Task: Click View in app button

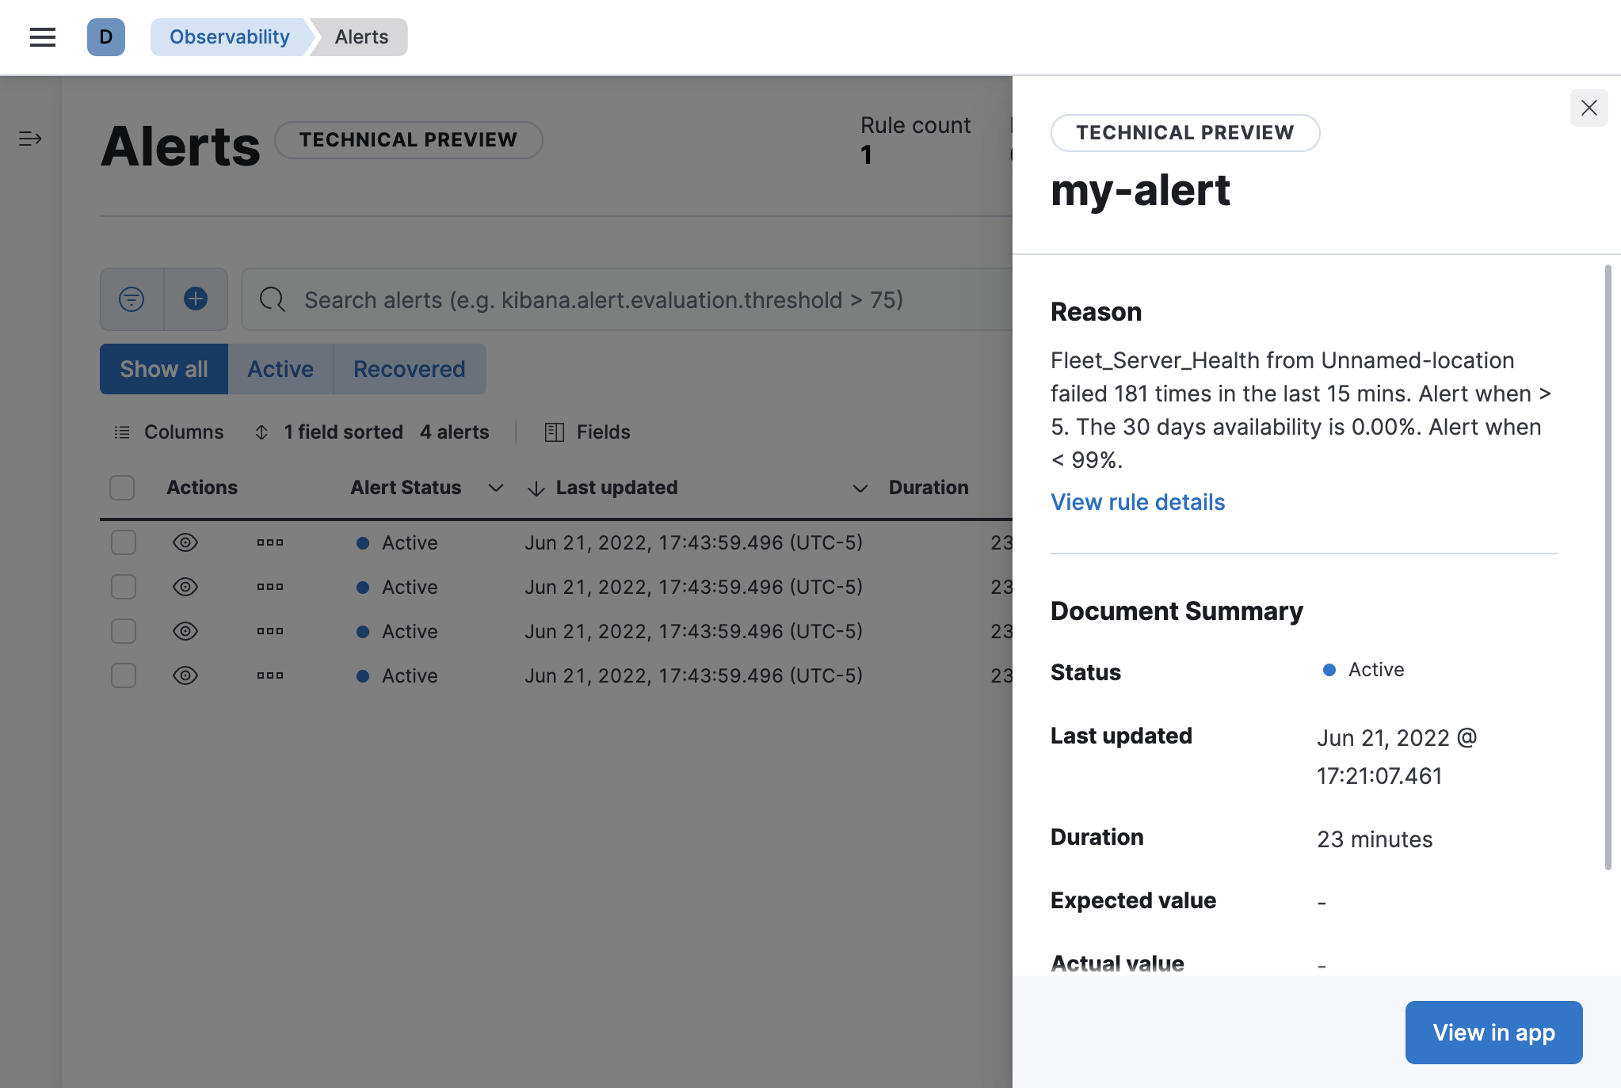Action: 1493,1029
